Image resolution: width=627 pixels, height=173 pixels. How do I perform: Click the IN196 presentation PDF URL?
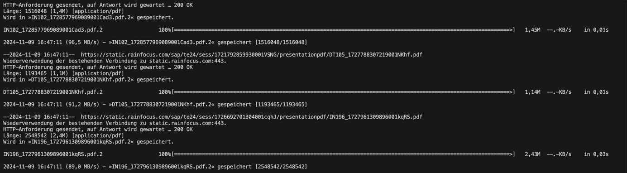click(251, 117)
